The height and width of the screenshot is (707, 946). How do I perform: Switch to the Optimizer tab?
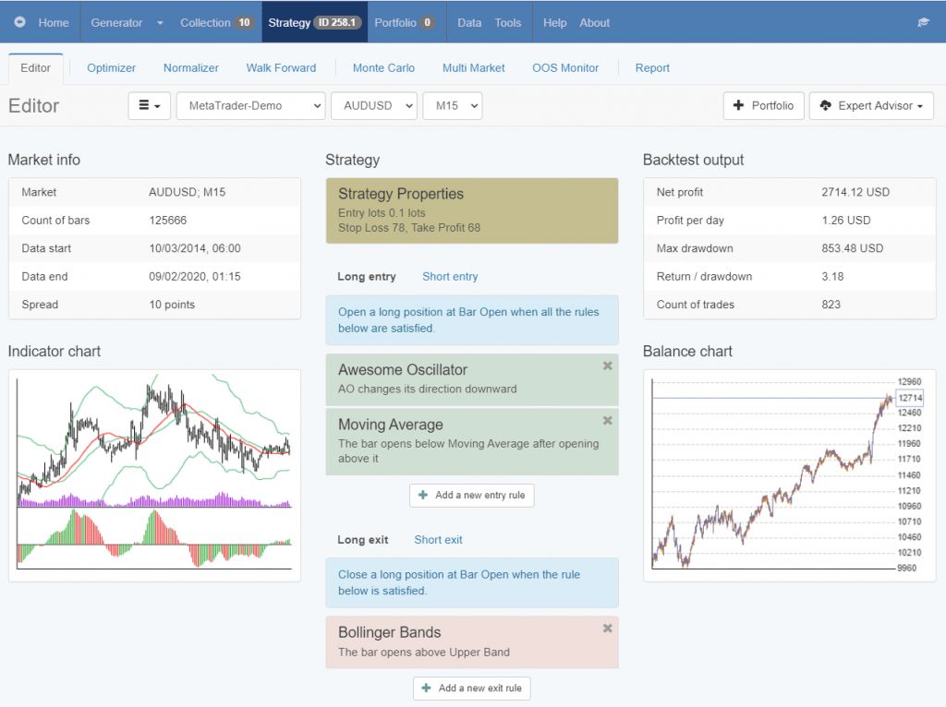pyautogui.click(x=111, y=67)
